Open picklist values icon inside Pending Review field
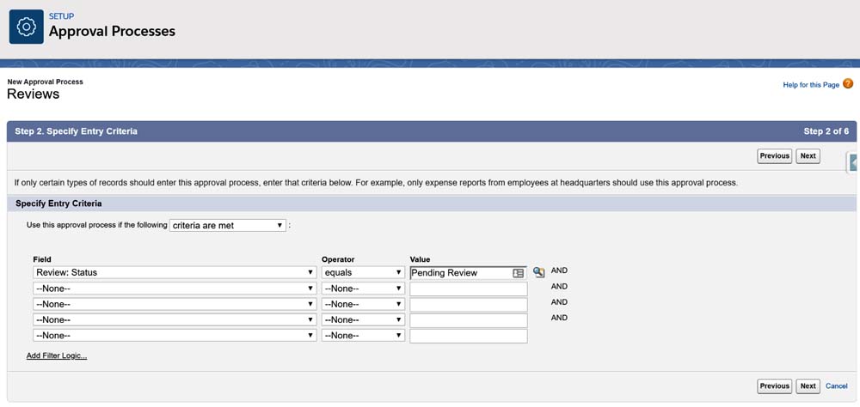 click(518, 273)
